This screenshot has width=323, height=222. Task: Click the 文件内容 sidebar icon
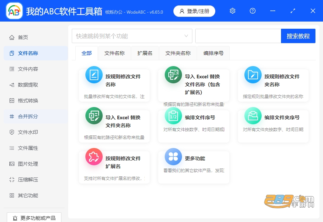click(x=12, y=69)
